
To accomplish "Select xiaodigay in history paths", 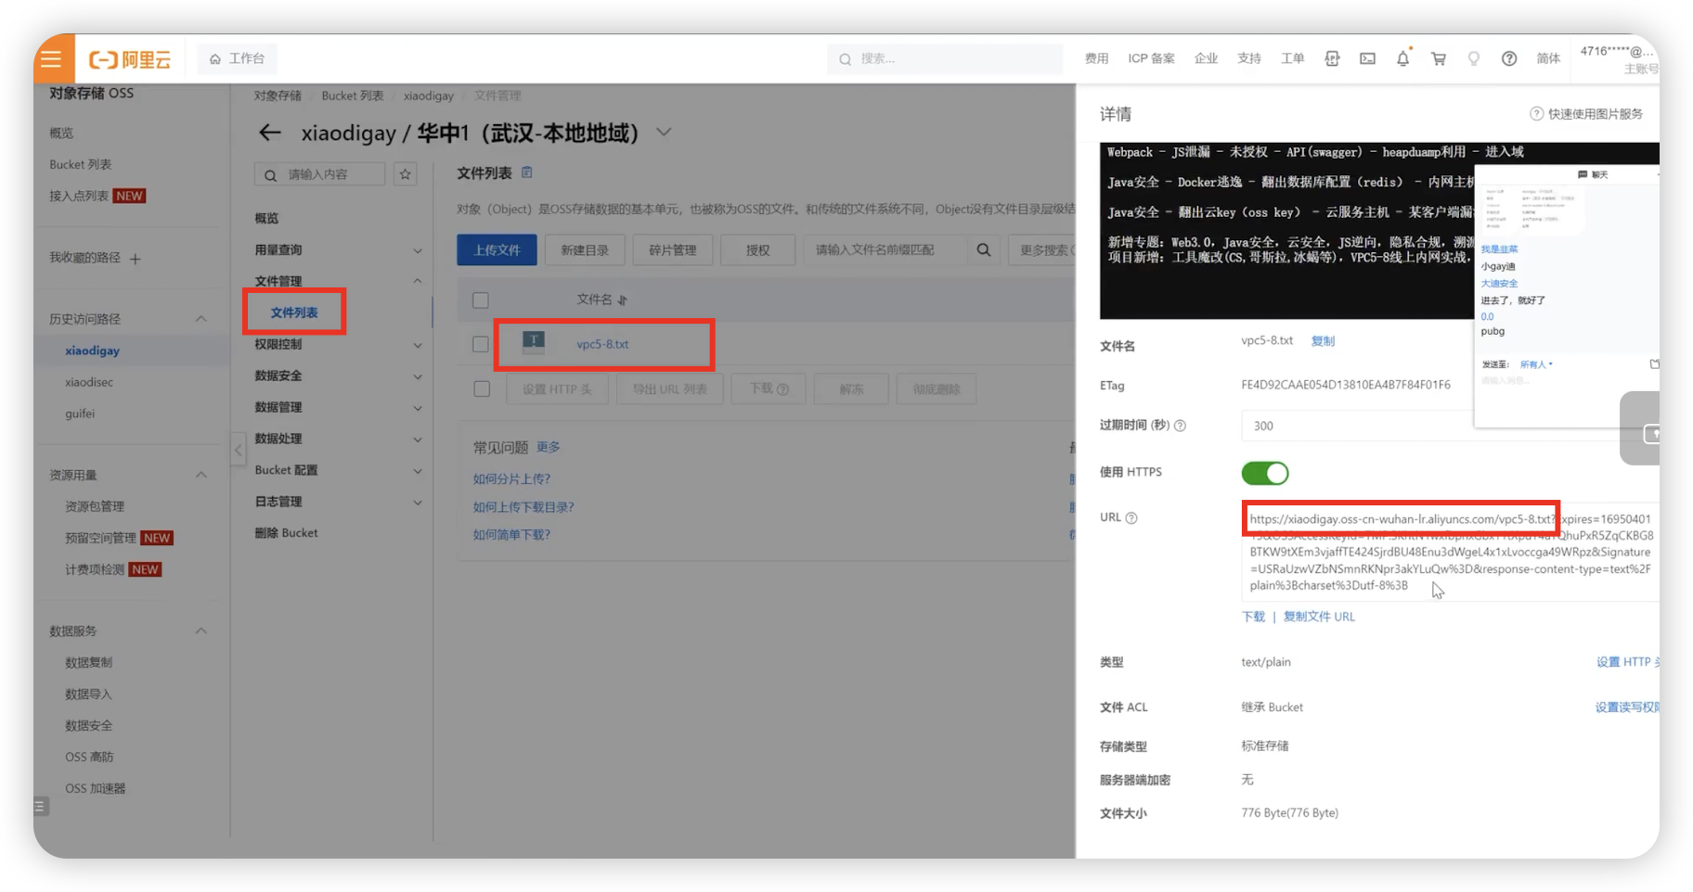I will pos(92,350).
